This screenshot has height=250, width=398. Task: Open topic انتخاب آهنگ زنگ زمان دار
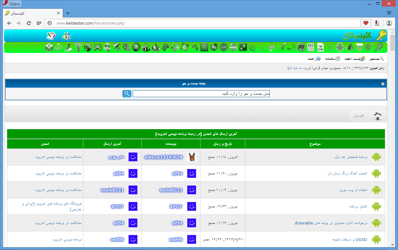tap(347, 173)
